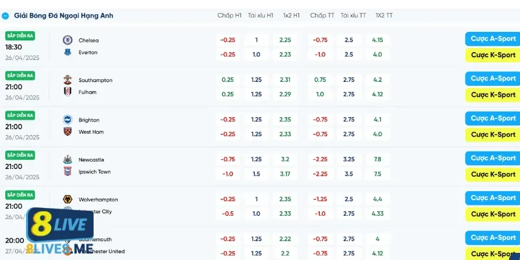Viewport: 520px width, 260px height.
Task: Click the Brighton club crest icon
Action: tap(67, 120)
